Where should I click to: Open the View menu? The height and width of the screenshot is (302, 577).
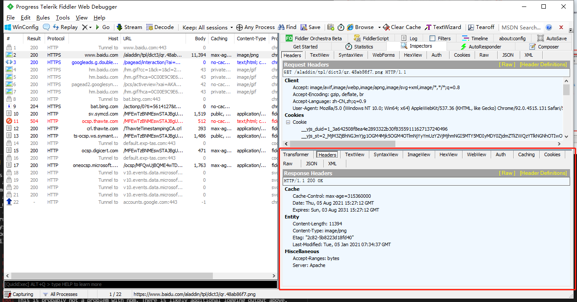81,18
